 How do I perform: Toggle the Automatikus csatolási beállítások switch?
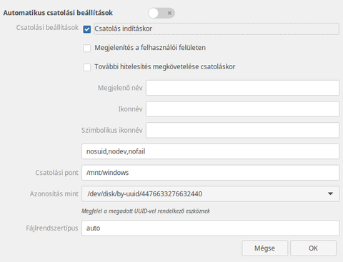[161, 13]
